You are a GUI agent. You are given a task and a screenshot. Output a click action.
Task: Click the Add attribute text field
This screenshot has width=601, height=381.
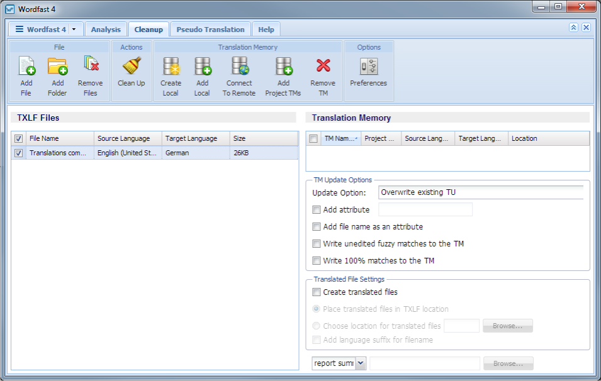[425, 210]
